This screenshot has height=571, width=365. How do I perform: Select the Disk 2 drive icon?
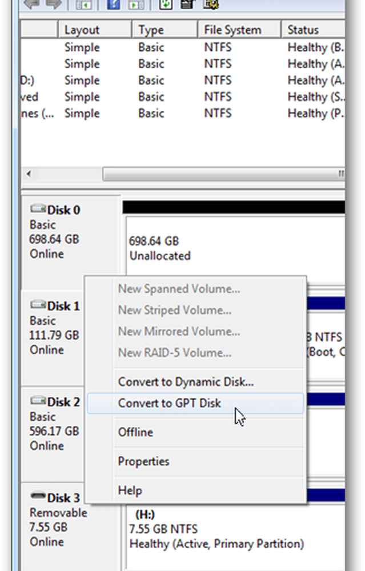38,402
